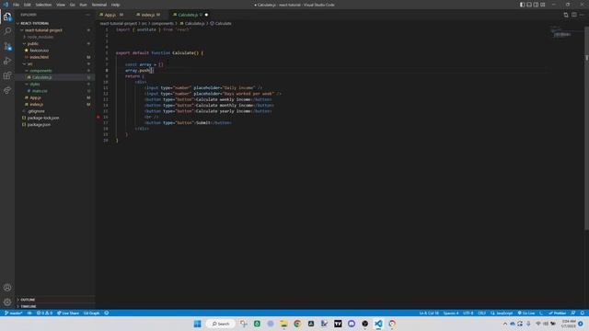589x331 pixels.
Task: Open the Terminal menu
Action: coord(99,5)
